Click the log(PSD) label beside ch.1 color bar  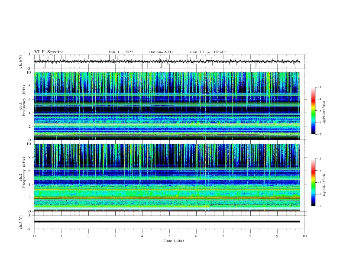324,113
